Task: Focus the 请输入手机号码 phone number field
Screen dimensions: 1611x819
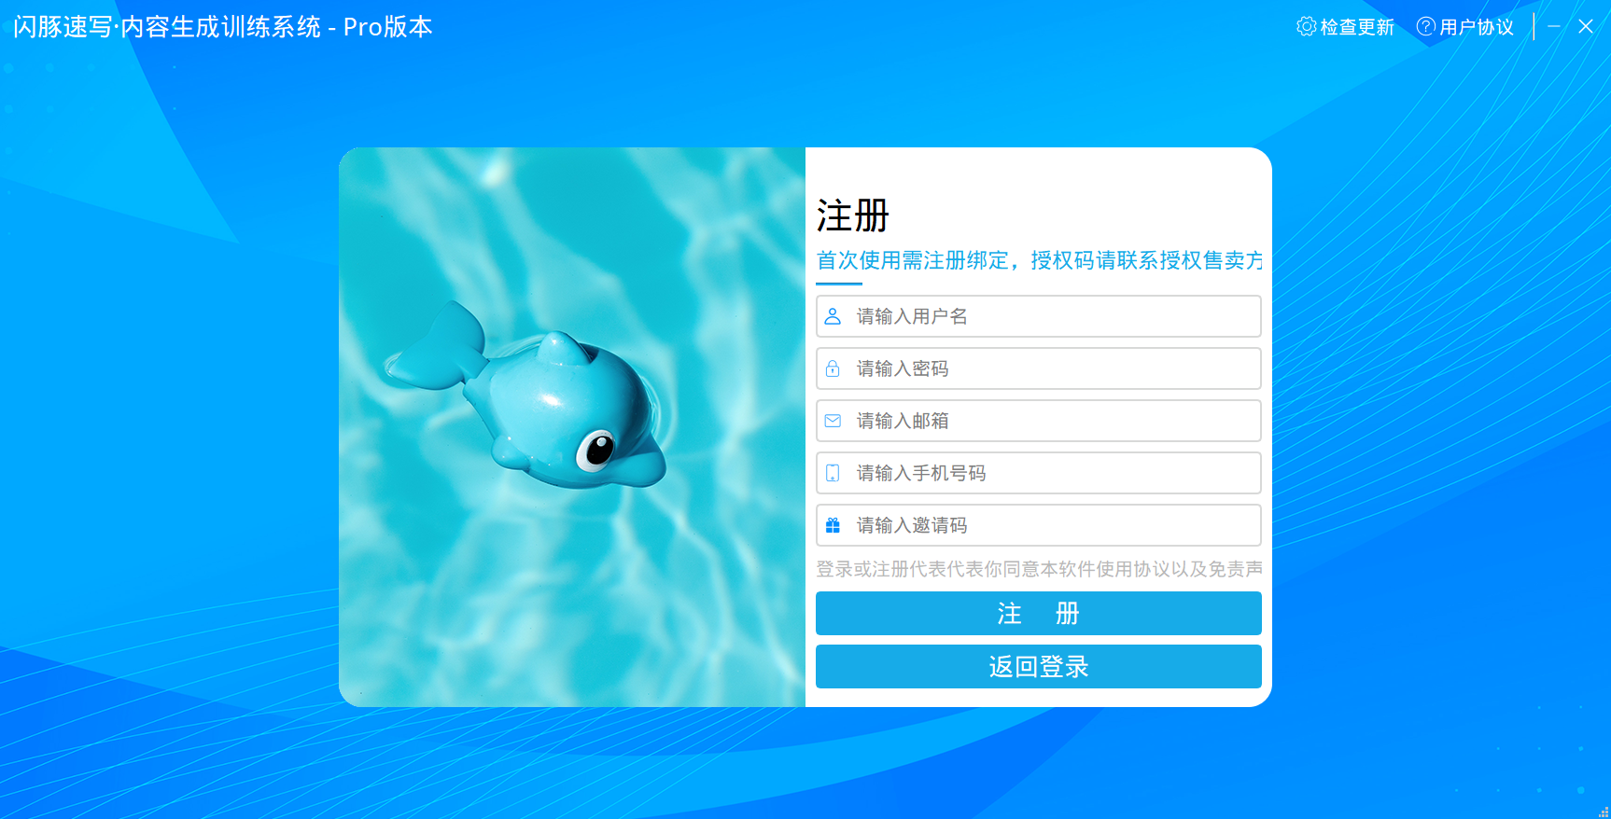Action: [x=1038, y=473]
